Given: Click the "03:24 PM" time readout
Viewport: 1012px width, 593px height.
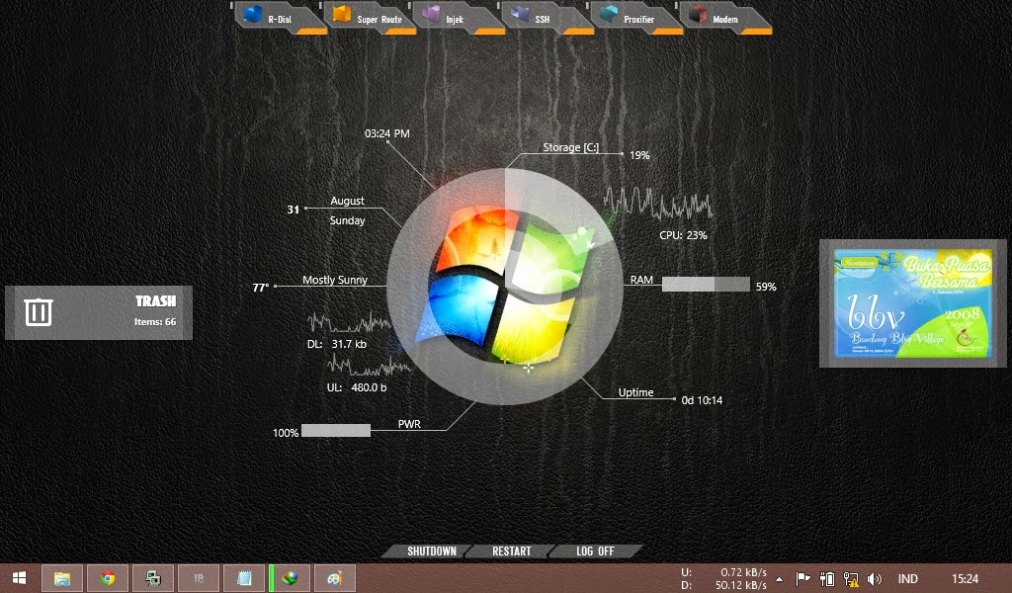Looking at the screenshot, I should point(387,133).
